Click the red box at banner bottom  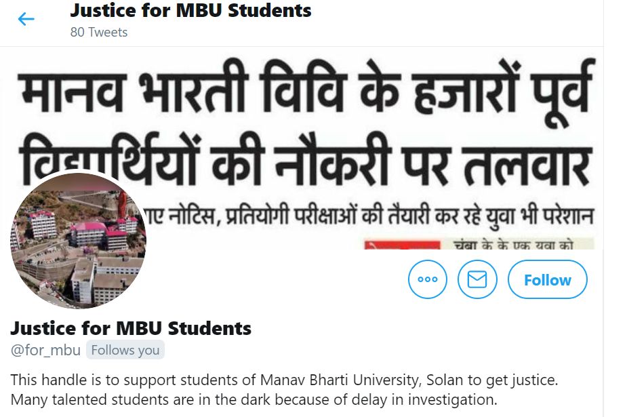click(x=402, y=245)
